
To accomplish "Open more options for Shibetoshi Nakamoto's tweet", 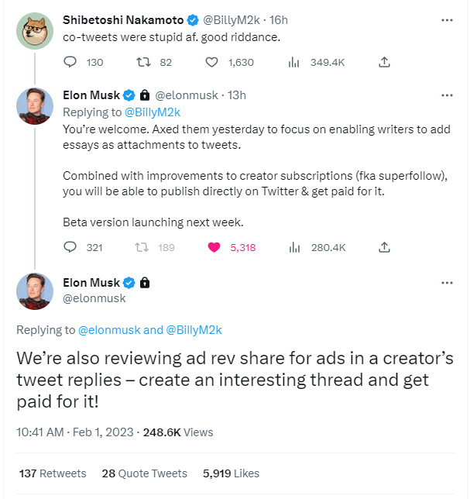I will pyautogui.click(x=447, y=18).
